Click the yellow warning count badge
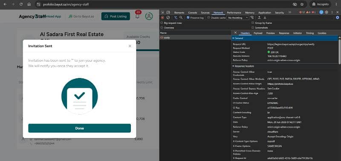Screen dimensions: 341x161 tap(308, 13)
